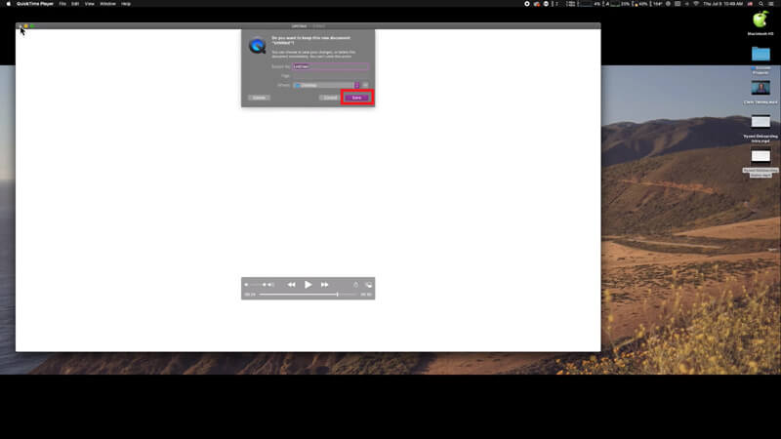Expand the save dialog with the chevron button

click(366, 85)
